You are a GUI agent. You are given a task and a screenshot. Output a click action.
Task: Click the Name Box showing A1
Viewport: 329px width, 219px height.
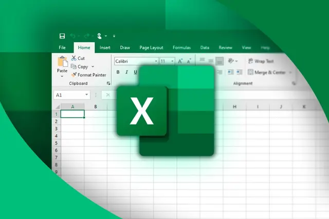pyautogui.click(x=72, y=95)
